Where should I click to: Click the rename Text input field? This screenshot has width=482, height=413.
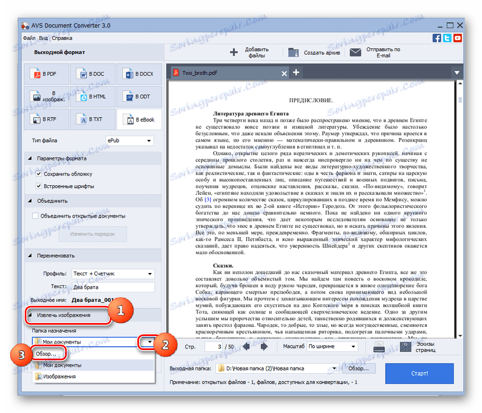[113, 287]
